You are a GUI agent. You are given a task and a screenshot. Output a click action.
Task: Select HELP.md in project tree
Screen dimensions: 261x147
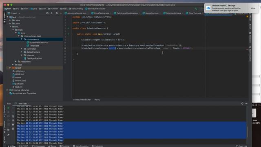(x=18, y=74)
